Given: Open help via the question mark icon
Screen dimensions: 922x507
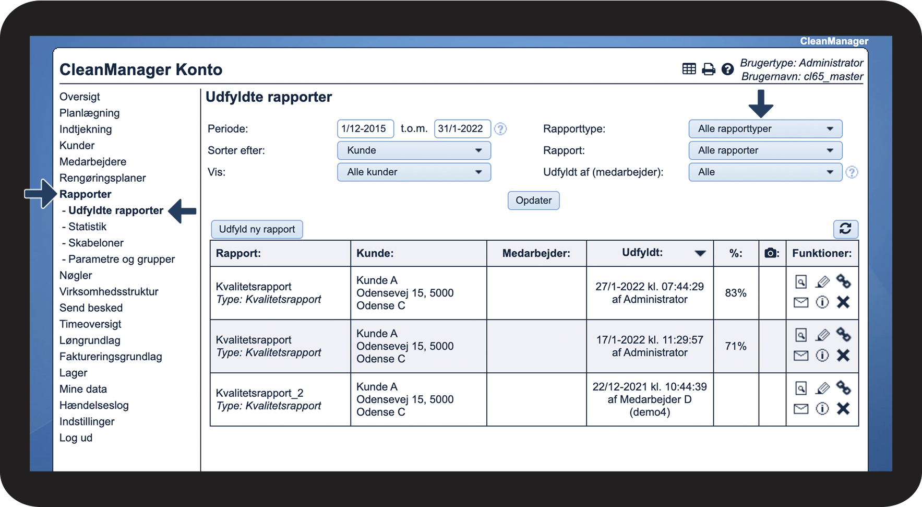Looking at the screenshot, I should pyautogui.click(x=727, y=69).
